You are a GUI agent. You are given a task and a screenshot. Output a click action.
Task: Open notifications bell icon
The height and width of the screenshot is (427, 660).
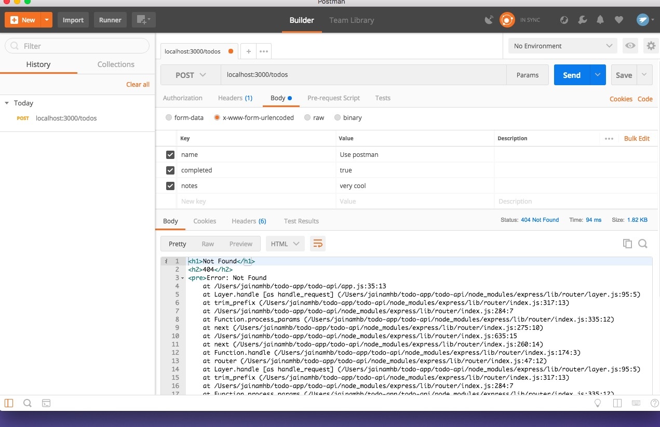pos(600,20)
